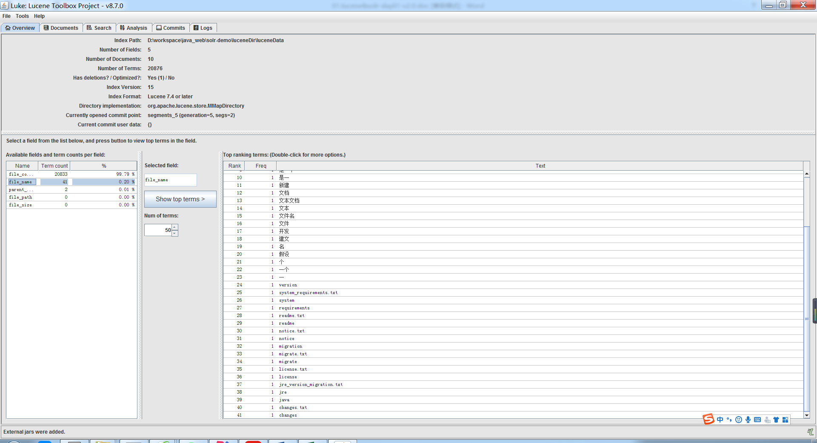
Task: Click the 99.79 % percentage cell
Action: [x=103, y=174]
